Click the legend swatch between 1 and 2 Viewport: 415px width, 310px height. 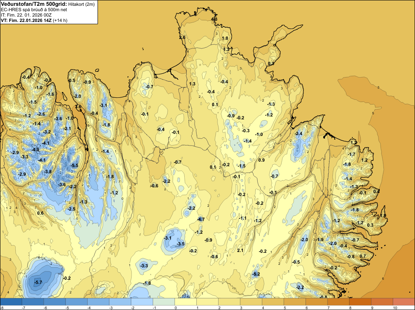click(x=207, y=302)
